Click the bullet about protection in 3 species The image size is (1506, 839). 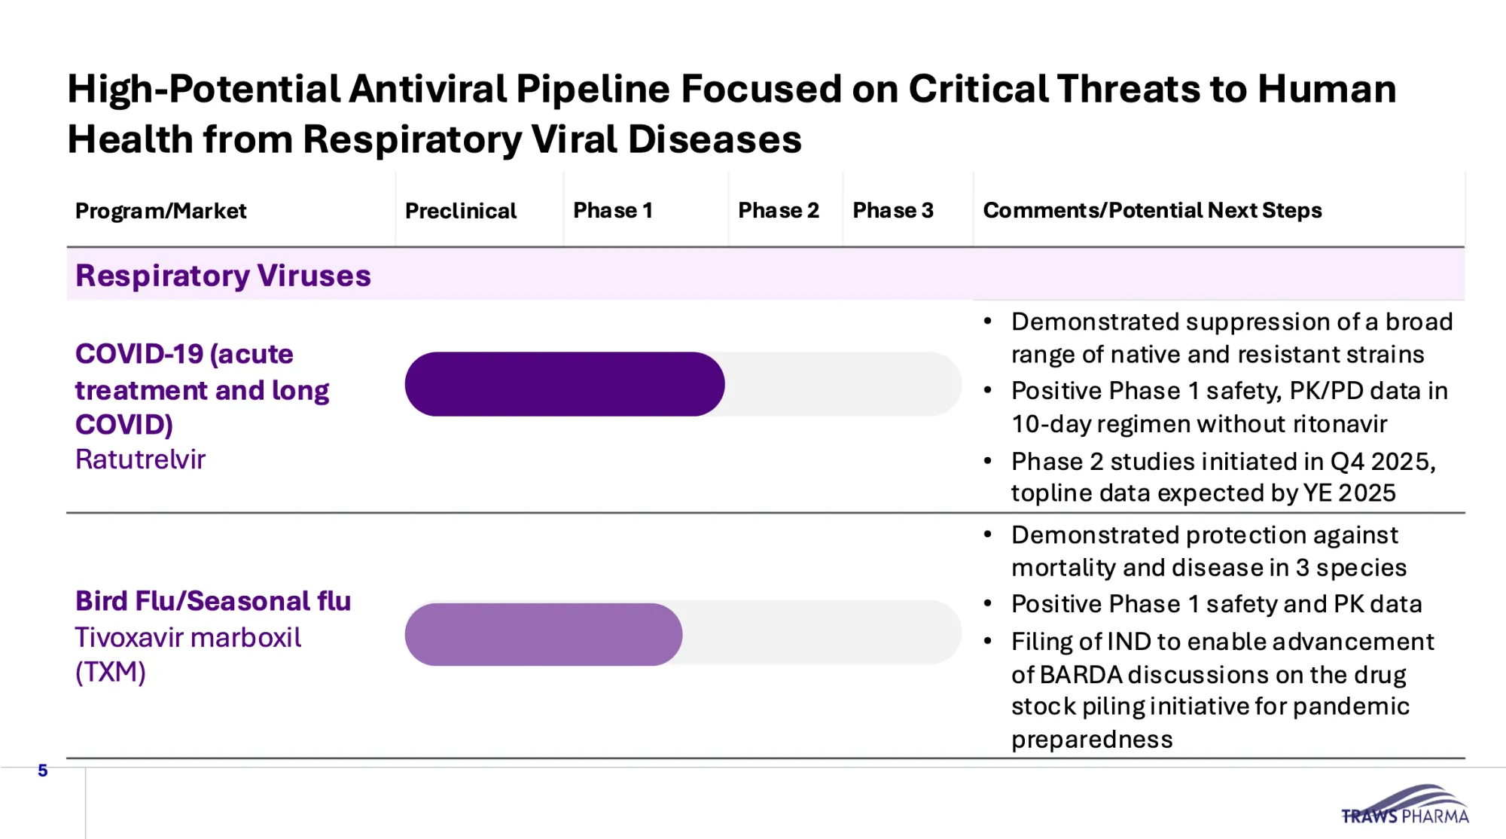(1208, 551)
